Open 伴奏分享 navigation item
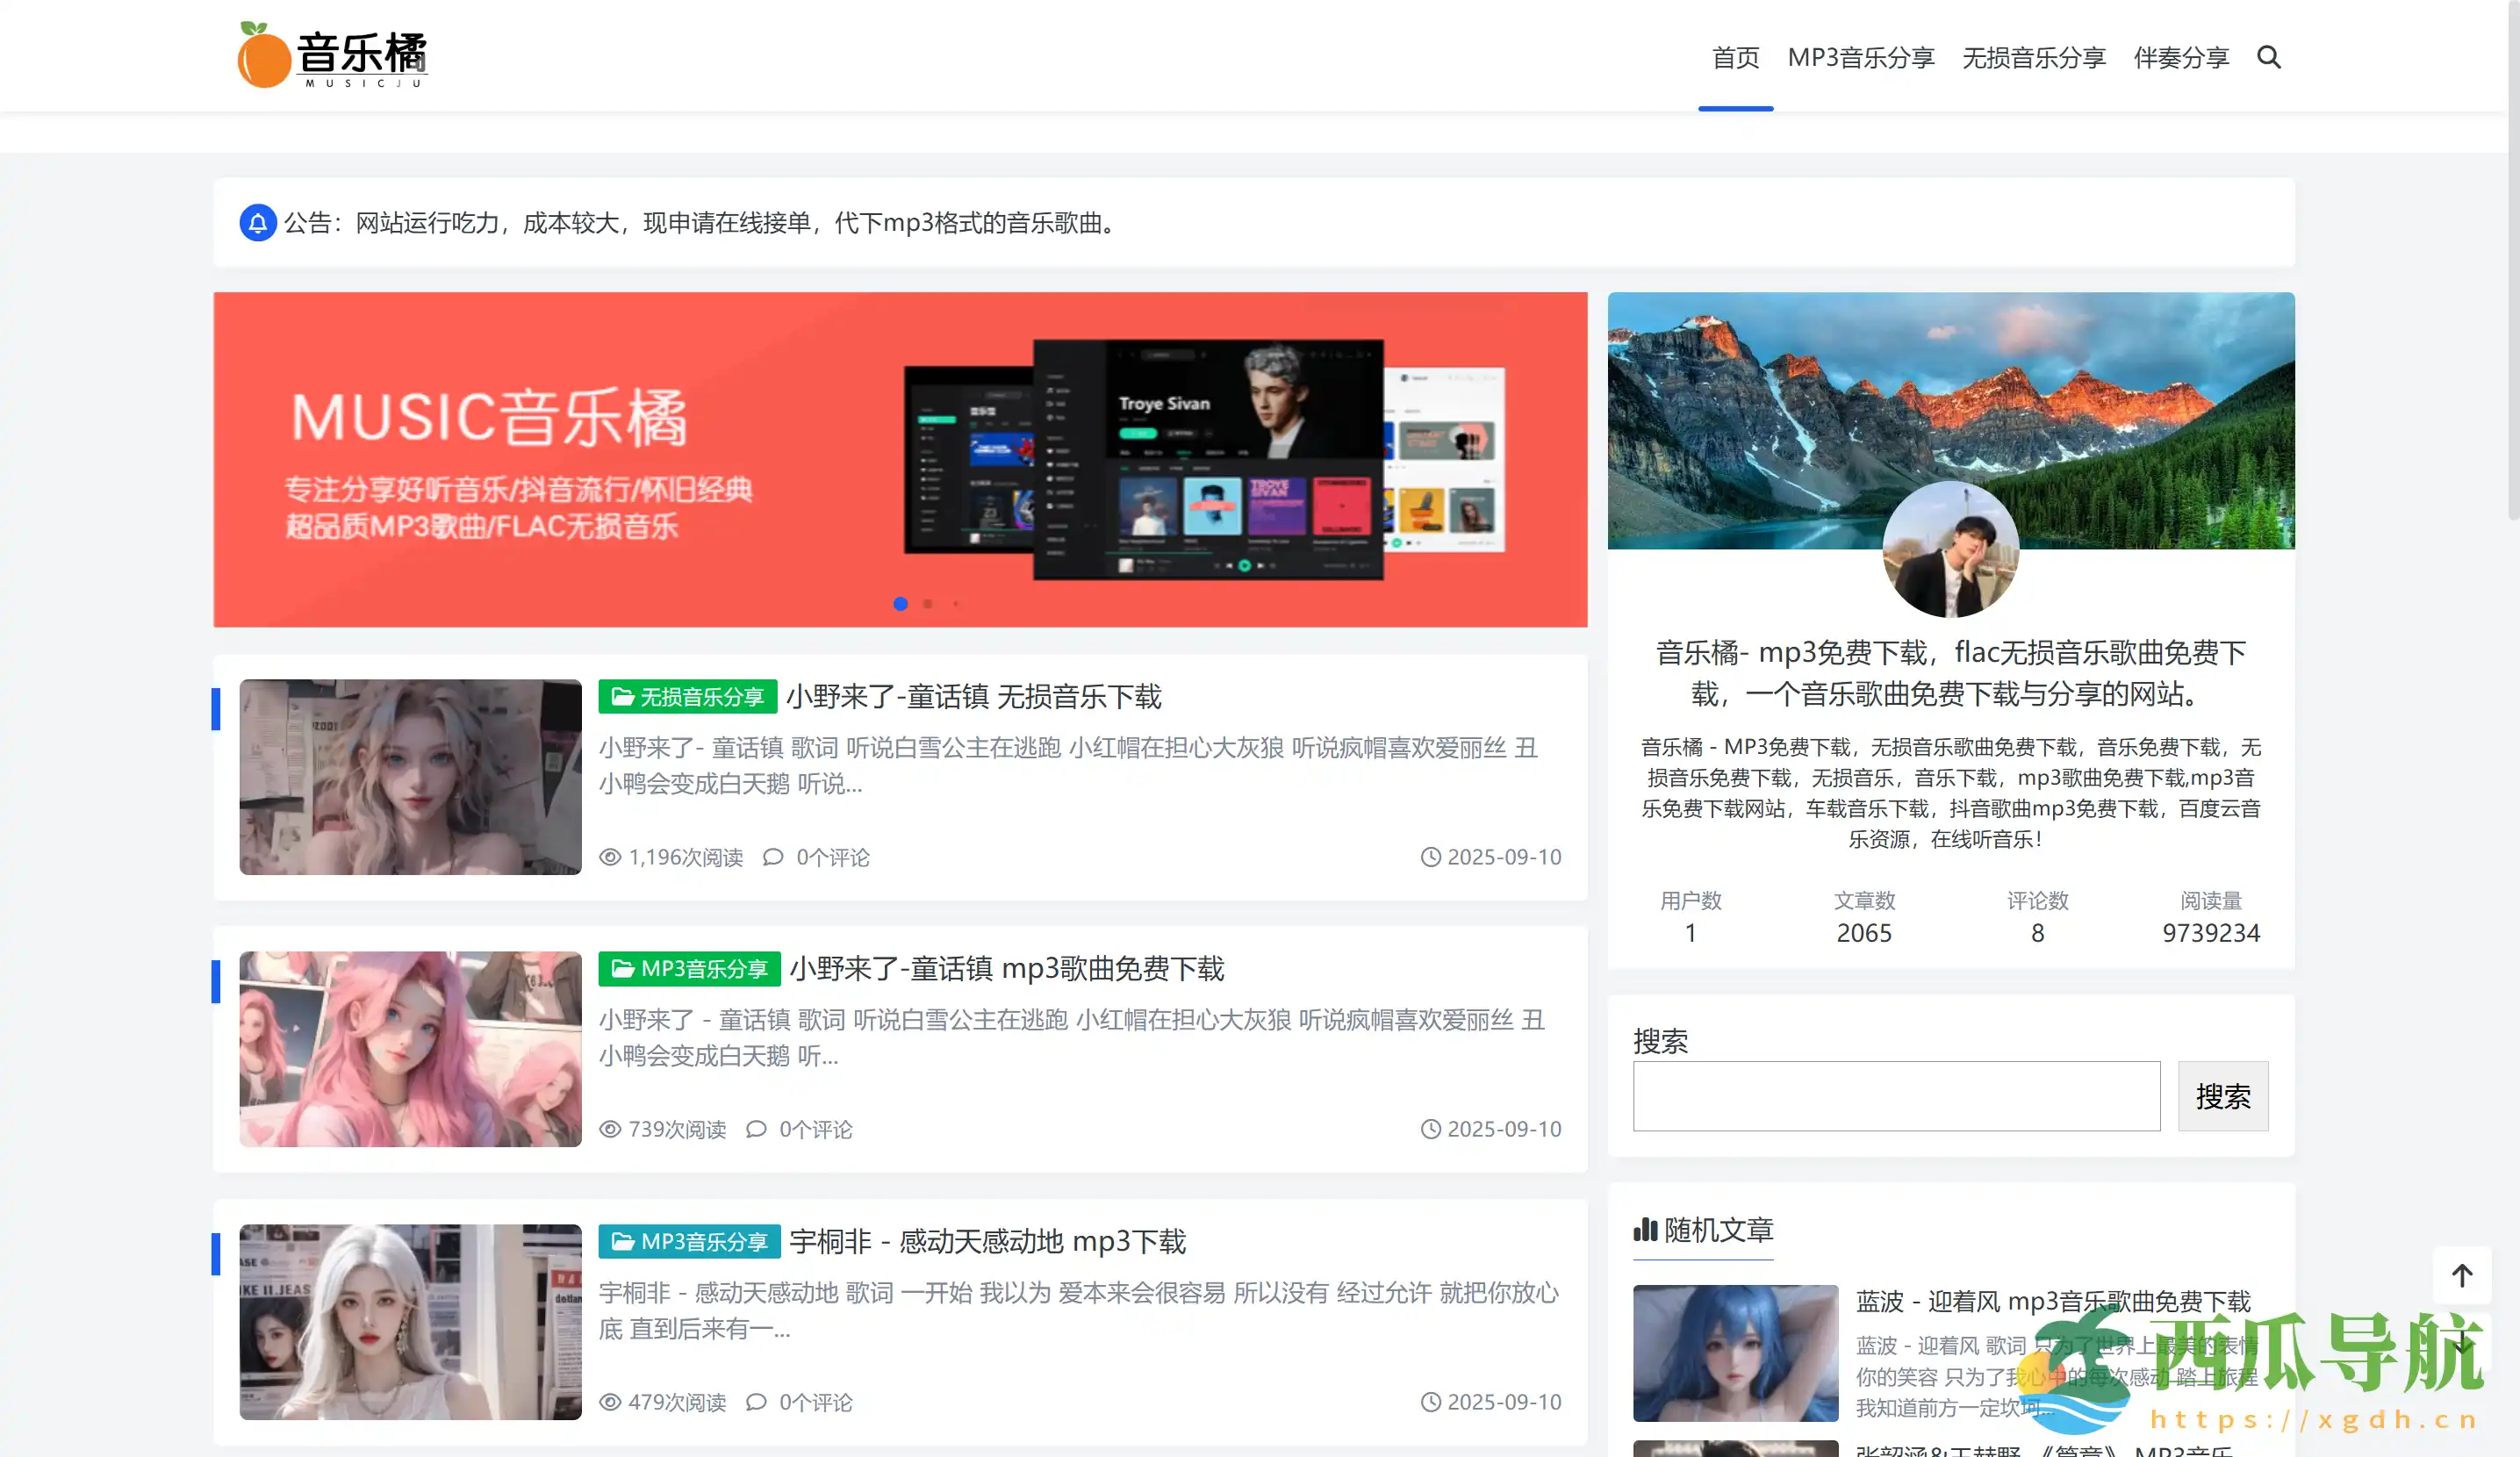The width and height of the screenshot is (2520, 1457). coord(2180,57)
